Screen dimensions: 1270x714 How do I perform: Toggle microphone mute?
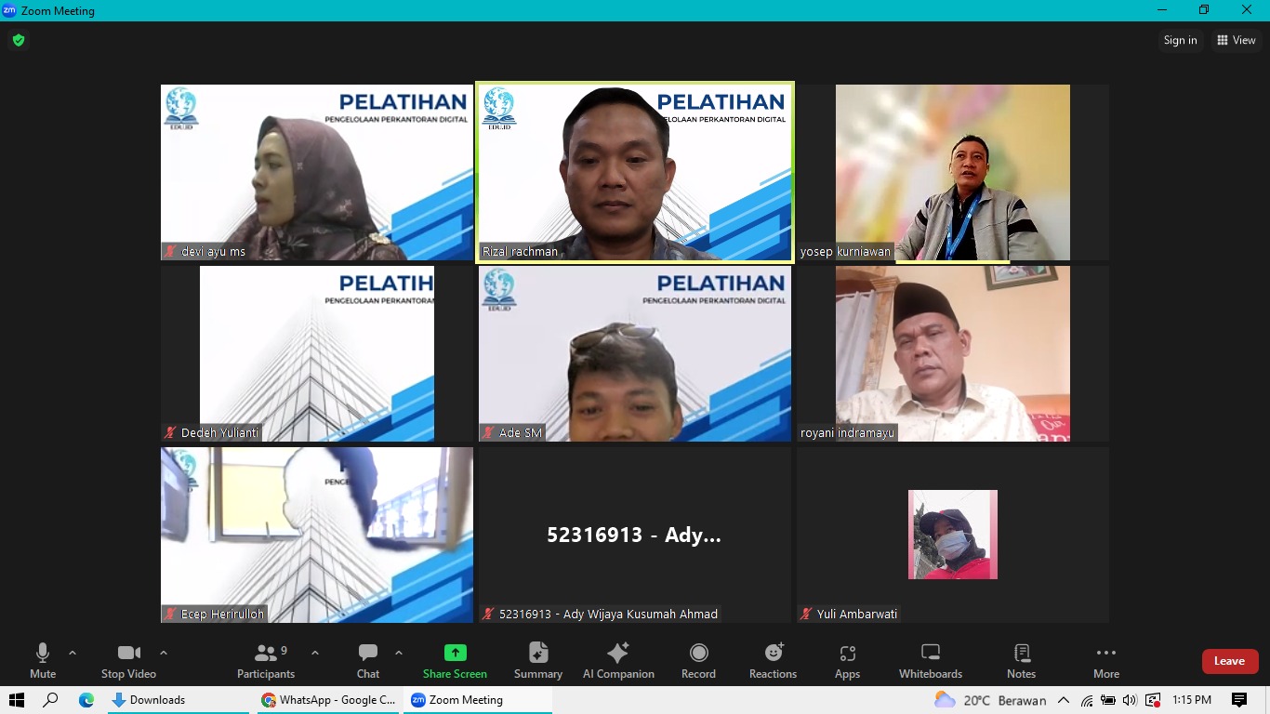pyautogui.click(x=42, y=660)
